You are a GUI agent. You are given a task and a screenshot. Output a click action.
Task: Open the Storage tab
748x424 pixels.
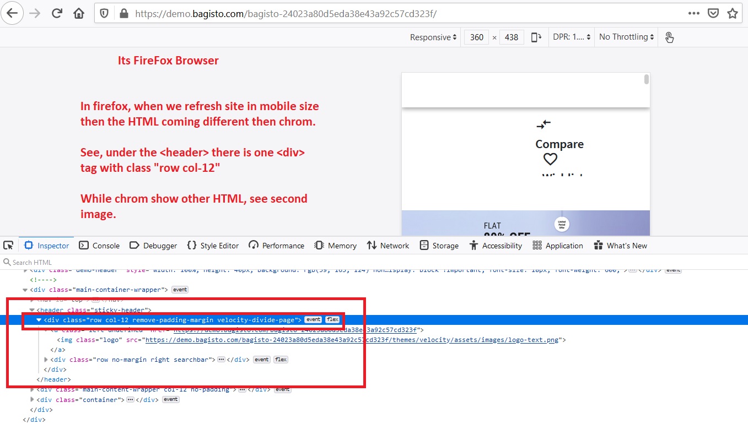pos(439,246)
